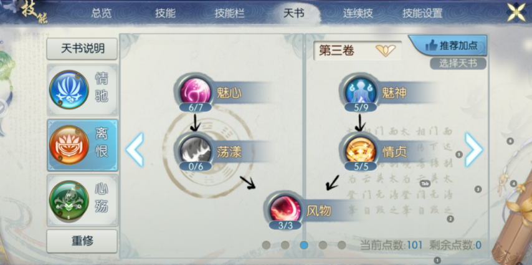Choose the 离恨 orange lotus school
532x265 pixels.
click(x=82, y=145)
